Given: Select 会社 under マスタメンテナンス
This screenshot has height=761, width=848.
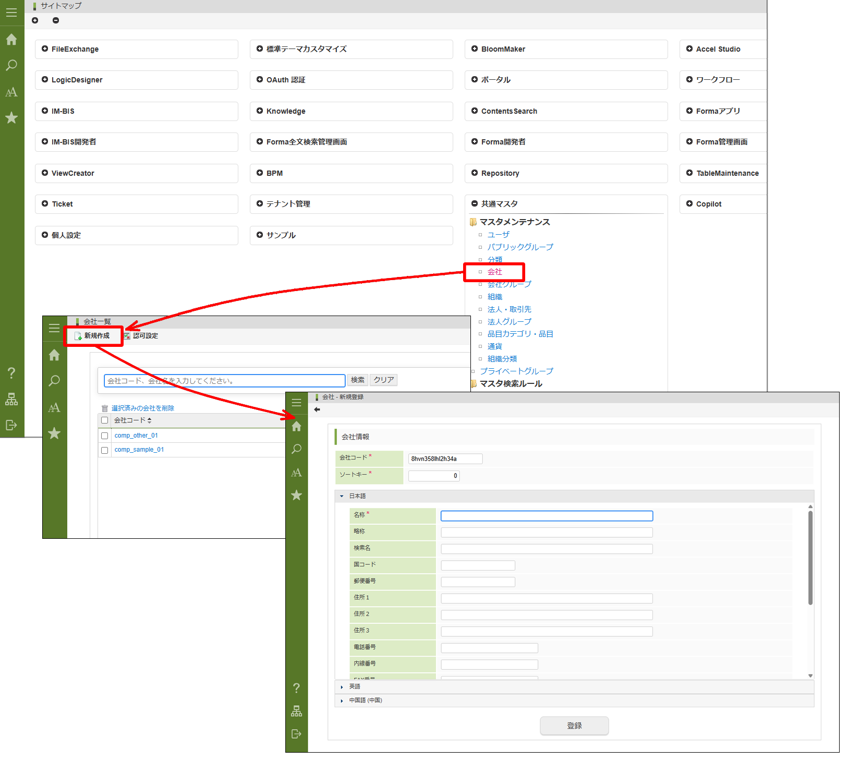Looking at the screenshot, I should click(494, 272).
